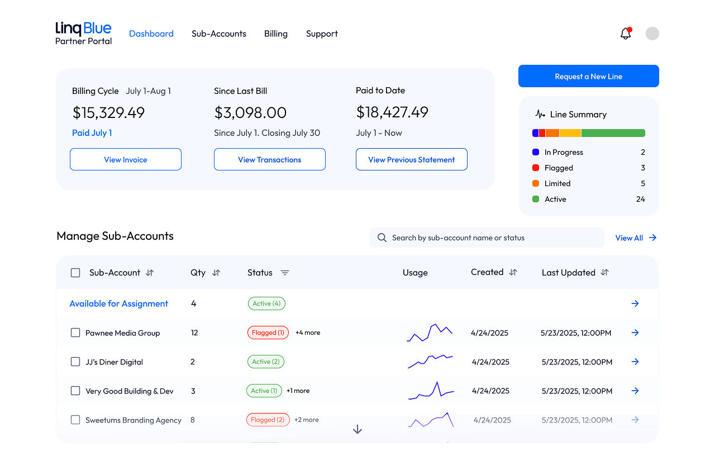Check Sweetums Branding Agency checkbox
This screenshot has height=465, width=715.
[75, 420]
